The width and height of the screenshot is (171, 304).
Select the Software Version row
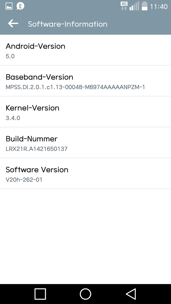point(85,174)
